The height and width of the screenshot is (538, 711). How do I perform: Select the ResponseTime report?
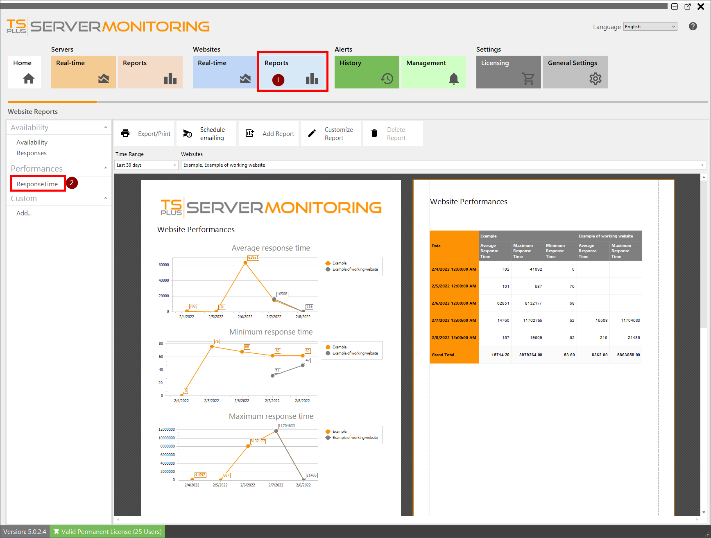(37, 184)
